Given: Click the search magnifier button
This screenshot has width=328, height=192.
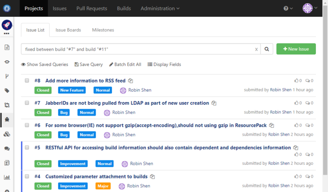Looking at the screenshot, I should pos(267,49).
